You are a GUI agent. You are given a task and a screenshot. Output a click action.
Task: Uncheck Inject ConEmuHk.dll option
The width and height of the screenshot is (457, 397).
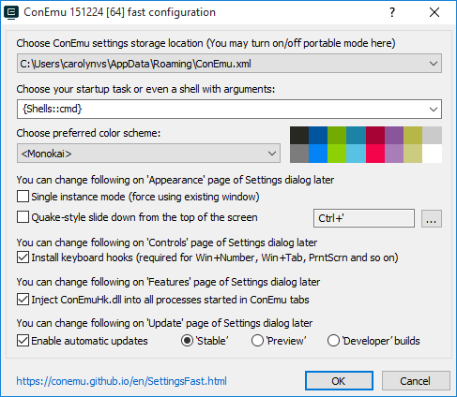[x=23, y=300]
